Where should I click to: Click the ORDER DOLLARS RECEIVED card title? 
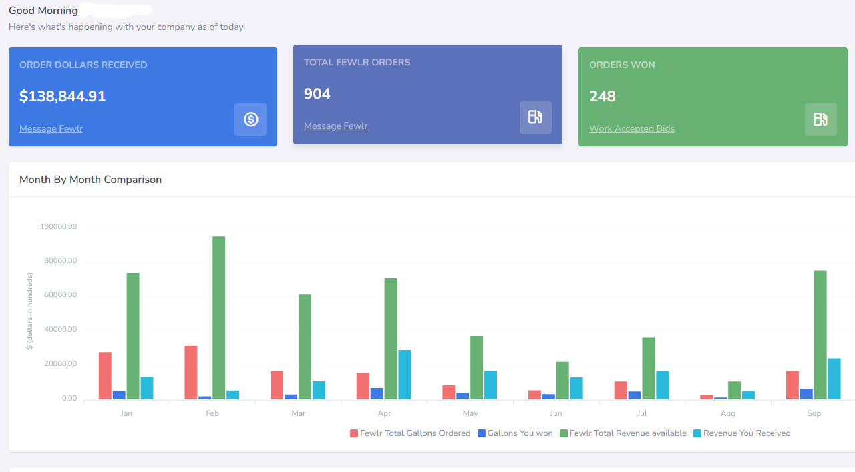83,65
